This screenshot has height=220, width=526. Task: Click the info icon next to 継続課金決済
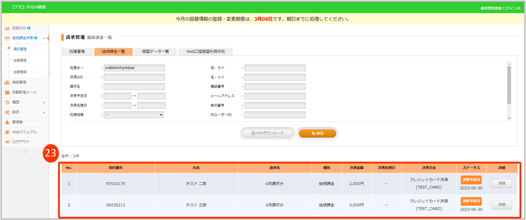tap(36, 38)
